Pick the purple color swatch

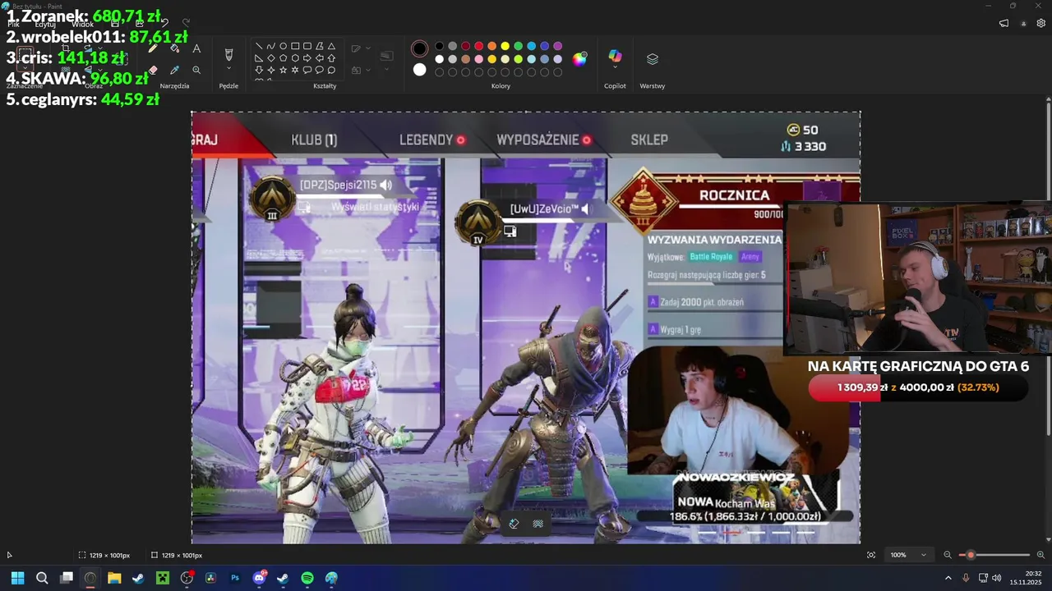click(x=557, y=46)
